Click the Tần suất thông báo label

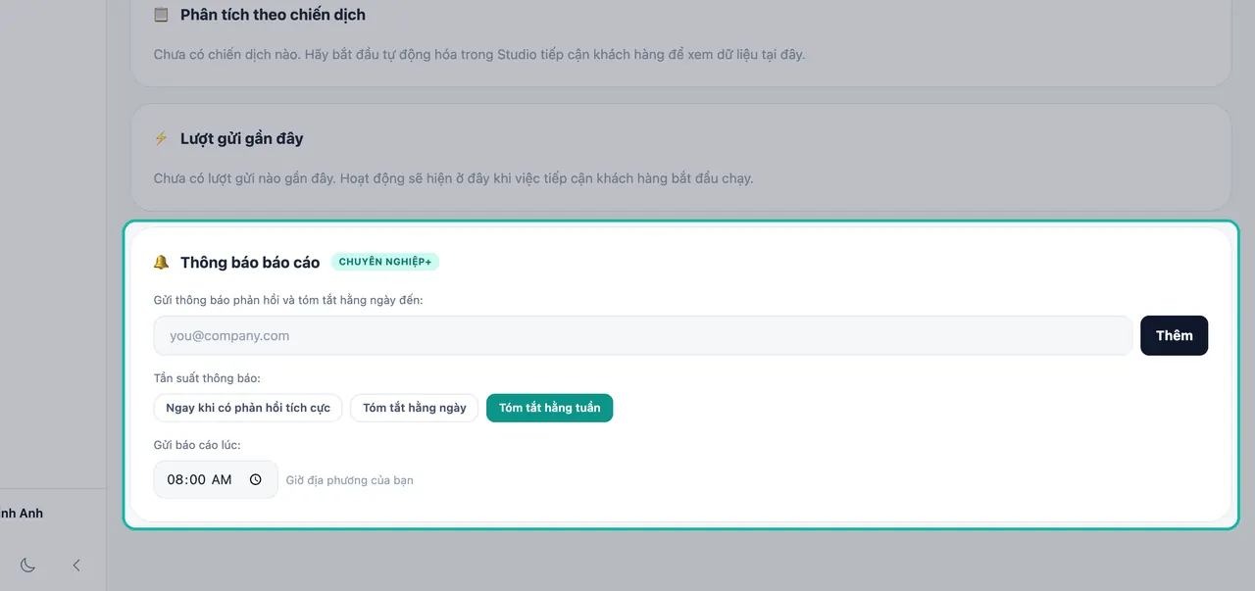pyautogui.click(x=207, y=378)
